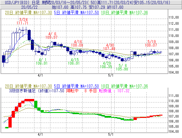This screenshot has width=182, height=138.
Task: Click the 4/1 date label under lower chart
Action: (40, 135)
